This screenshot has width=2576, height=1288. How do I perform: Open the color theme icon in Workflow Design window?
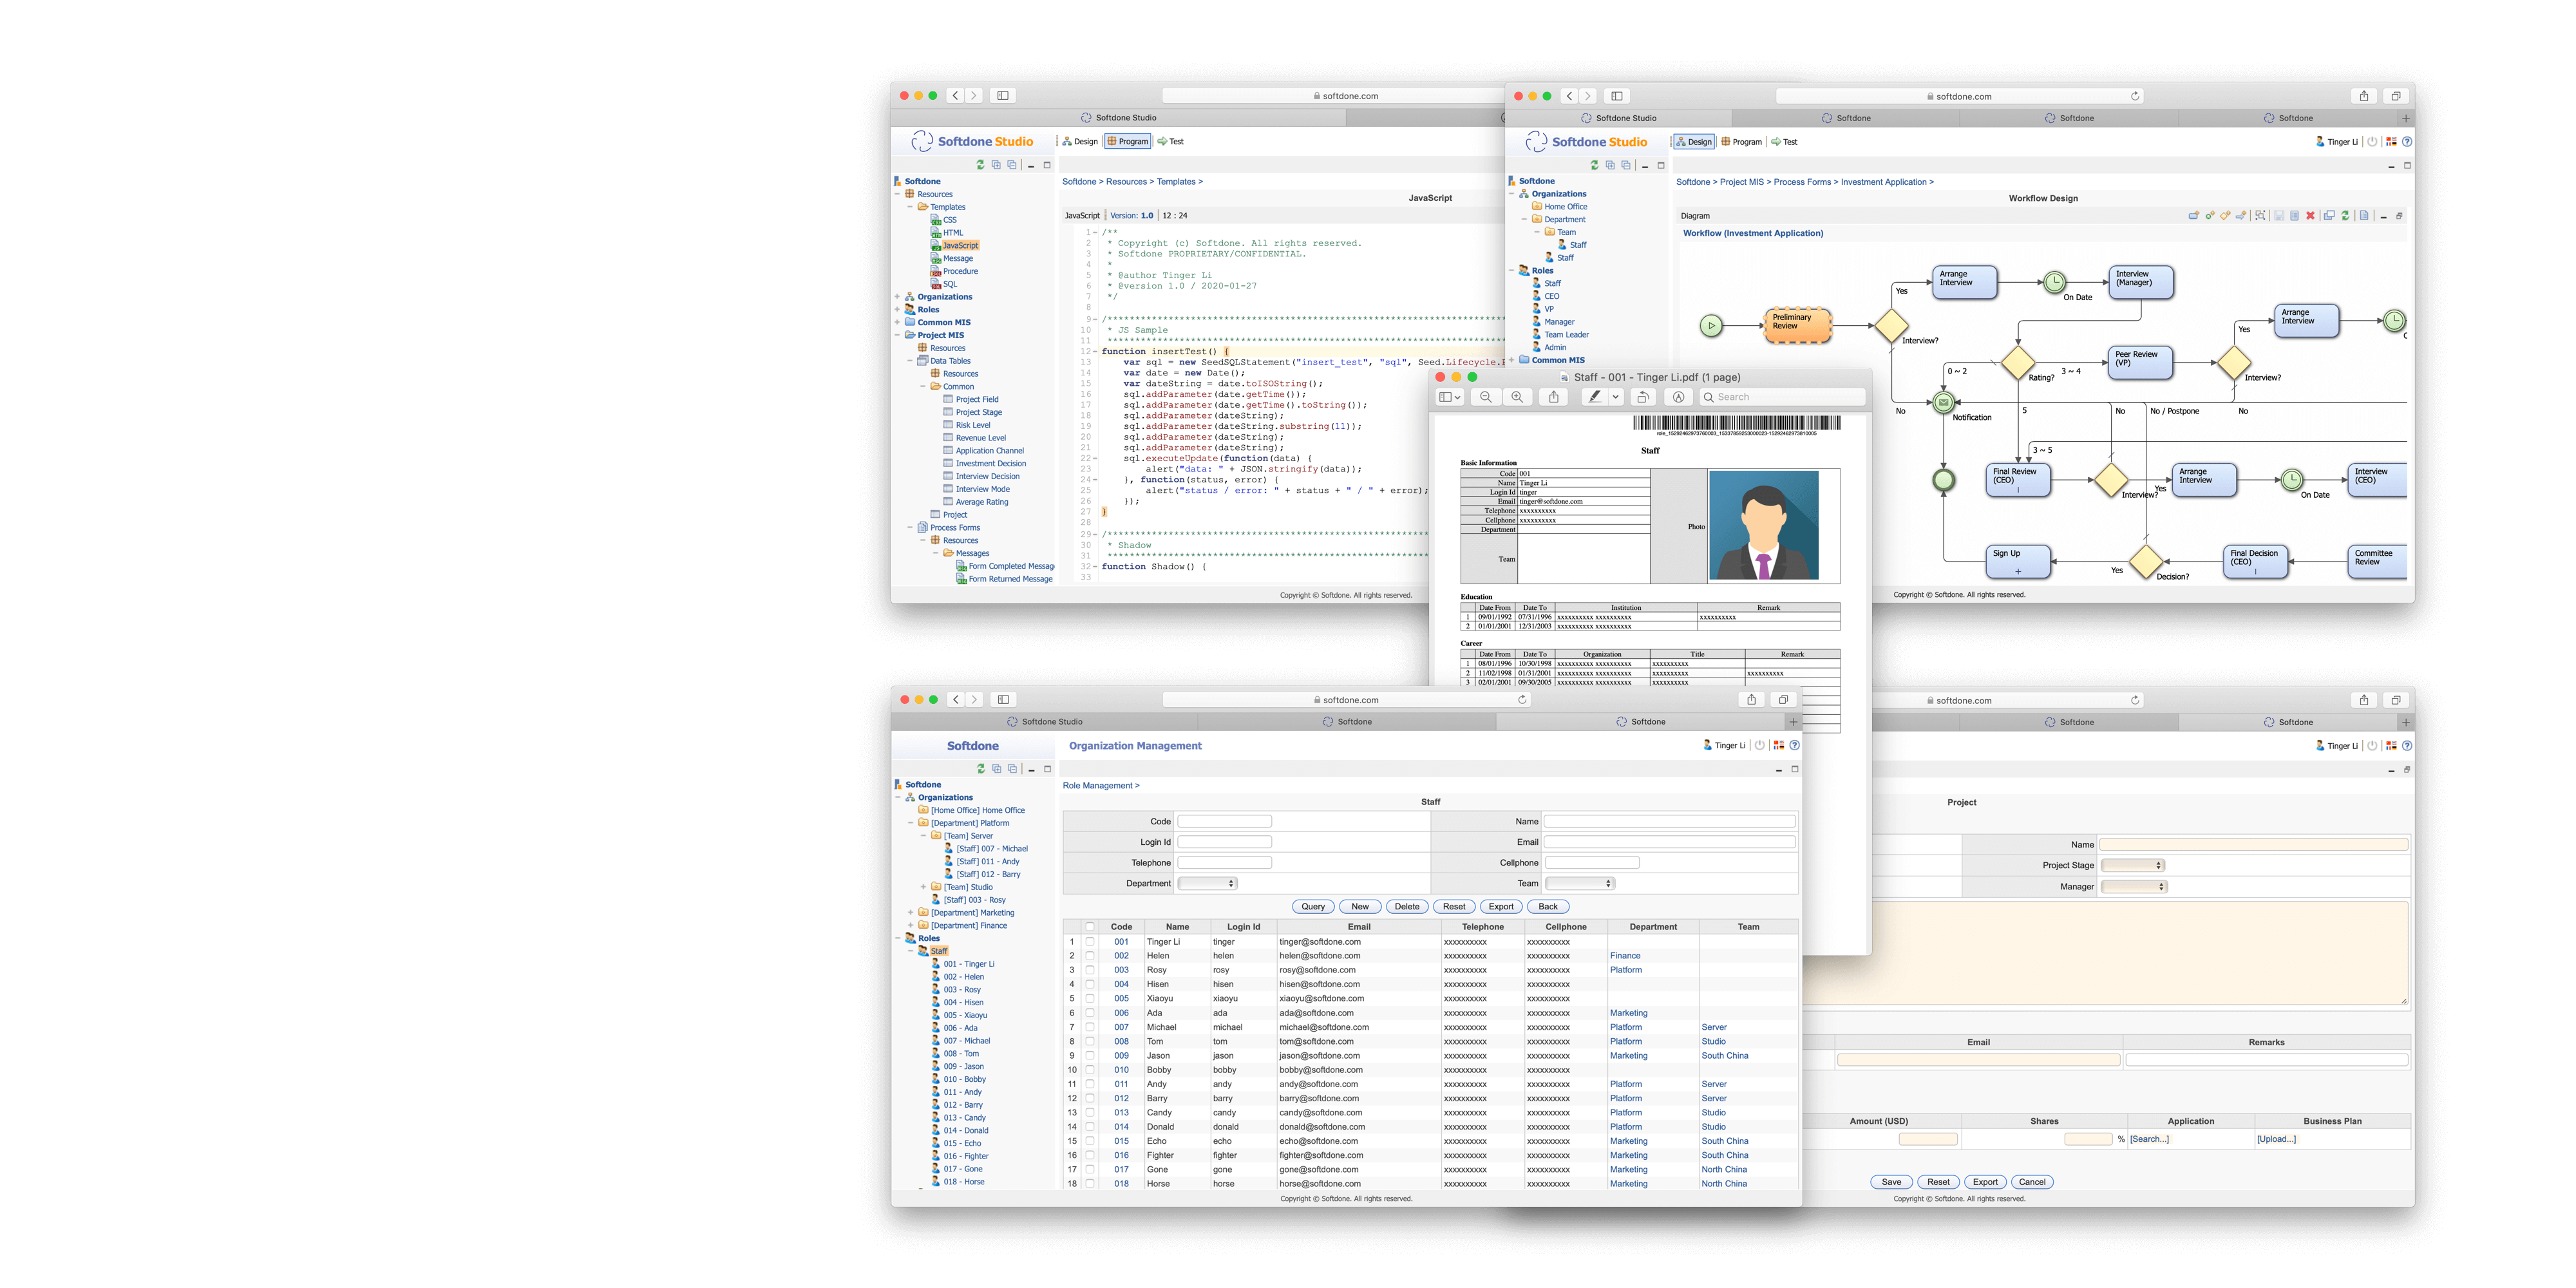coord(2391,142)
